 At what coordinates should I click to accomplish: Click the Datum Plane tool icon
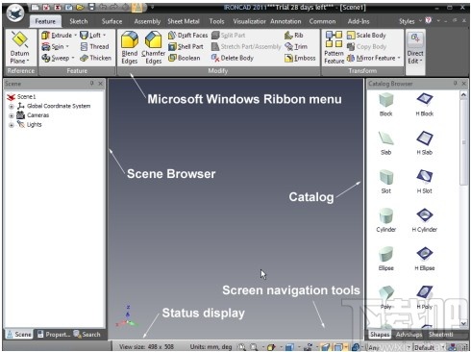point(19,39)
